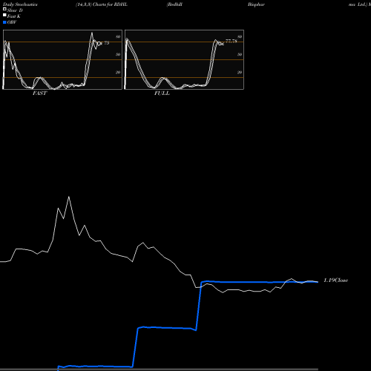Click the '20' axis label in FAST chart
Screen dimensions: 371x371
coord(118,72)
